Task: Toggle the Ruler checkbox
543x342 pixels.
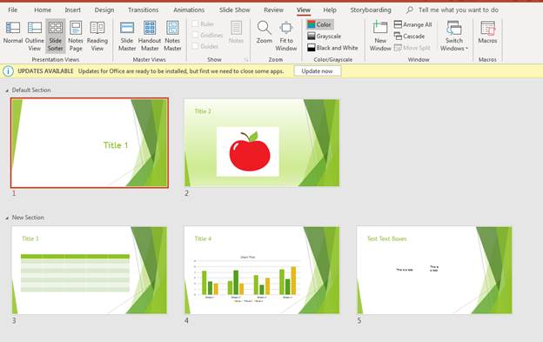Action: click(x=195, y=23)
